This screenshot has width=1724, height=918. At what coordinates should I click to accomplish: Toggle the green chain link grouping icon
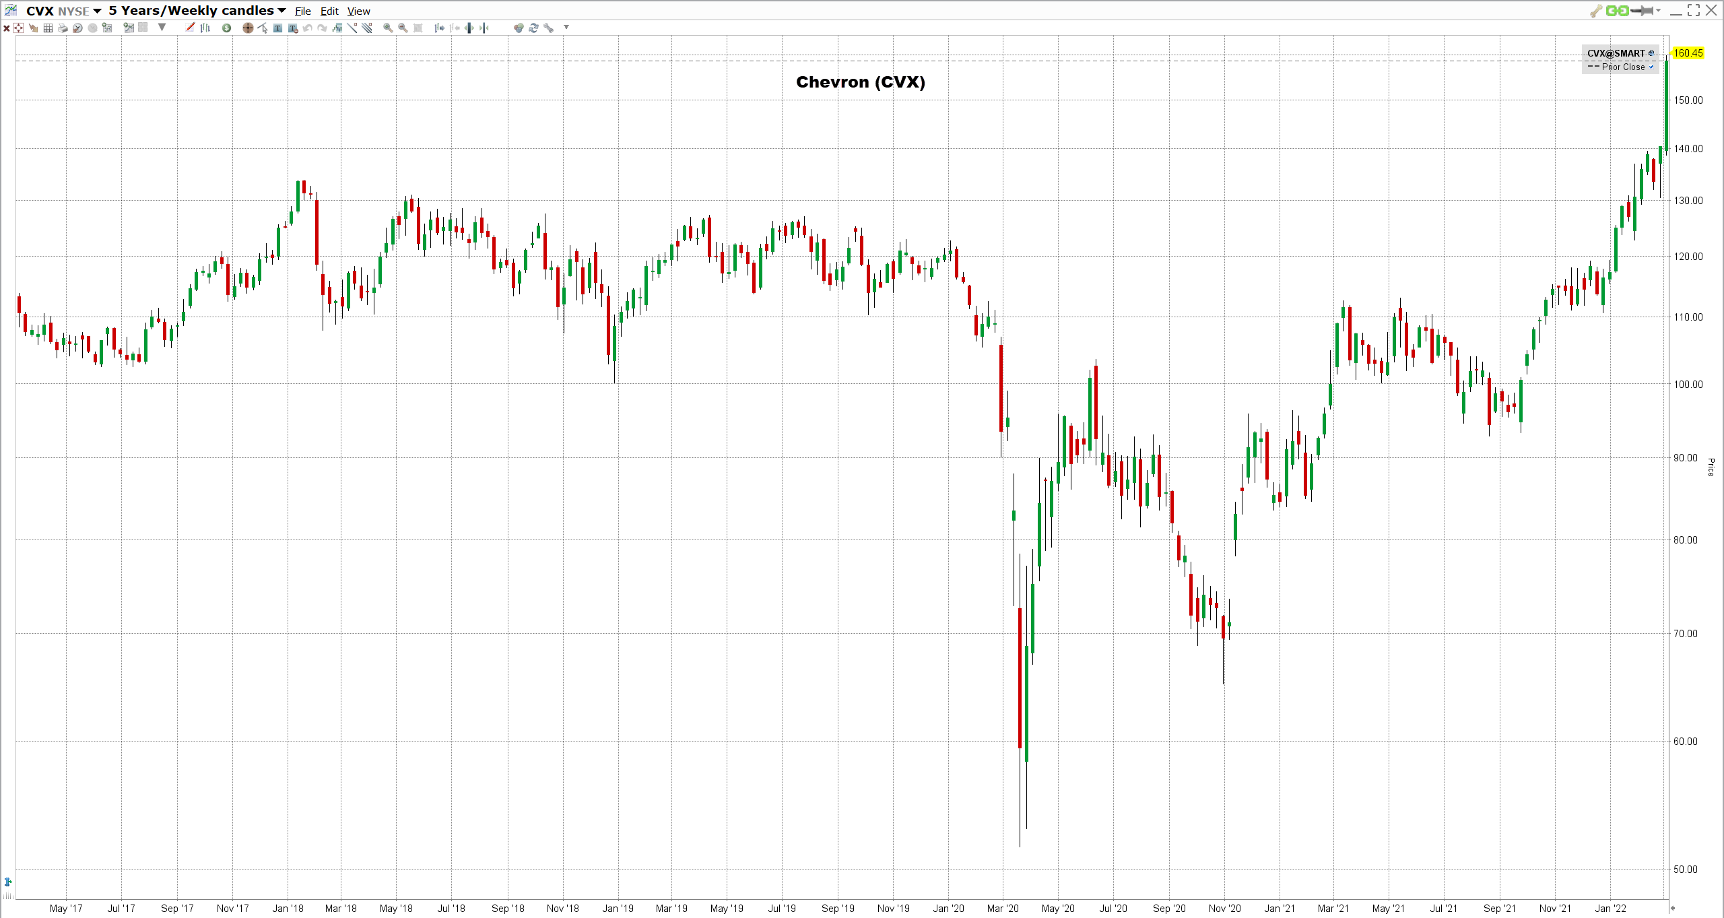tap(1618, 11)
